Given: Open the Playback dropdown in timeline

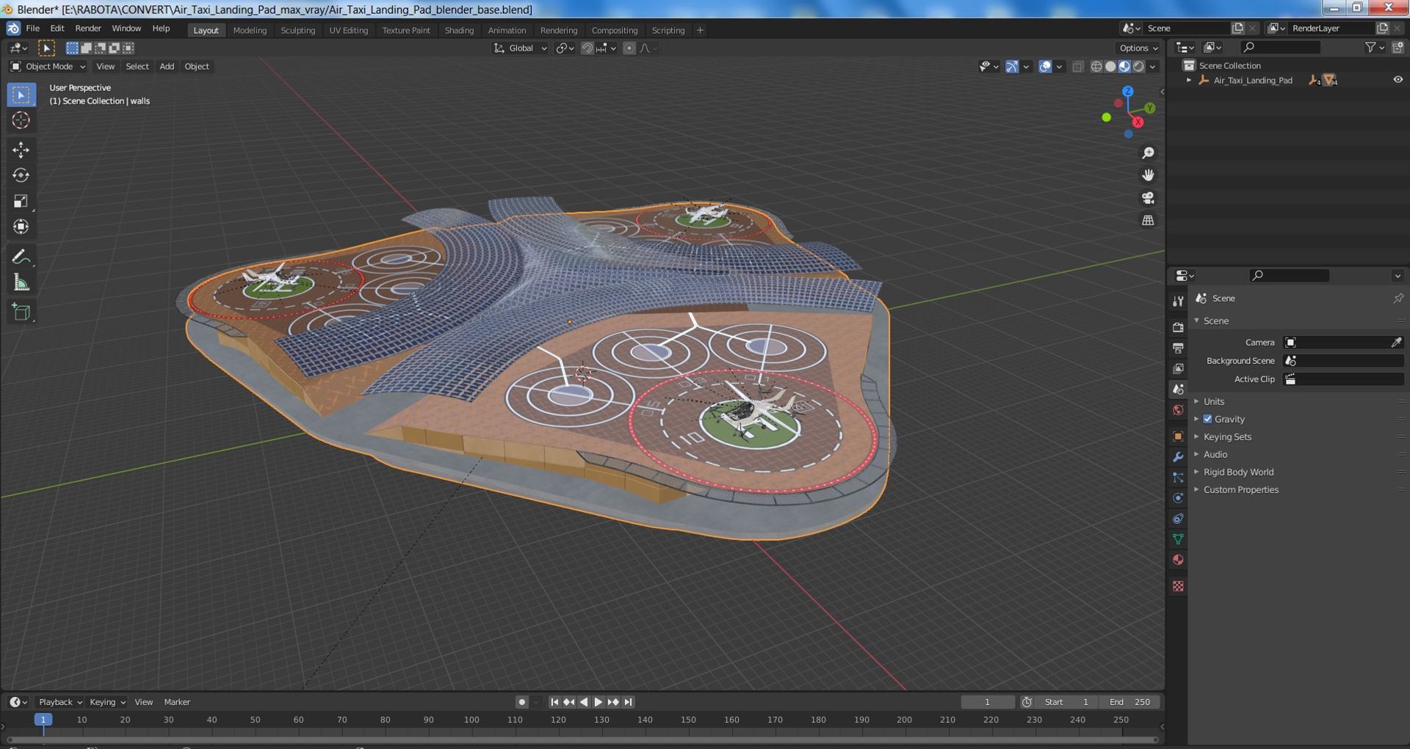Looking at the screenshot, I should [59, 702].
